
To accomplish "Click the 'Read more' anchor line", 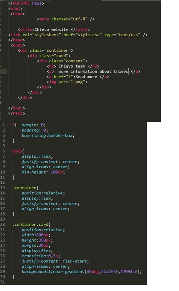I will 78,77.
